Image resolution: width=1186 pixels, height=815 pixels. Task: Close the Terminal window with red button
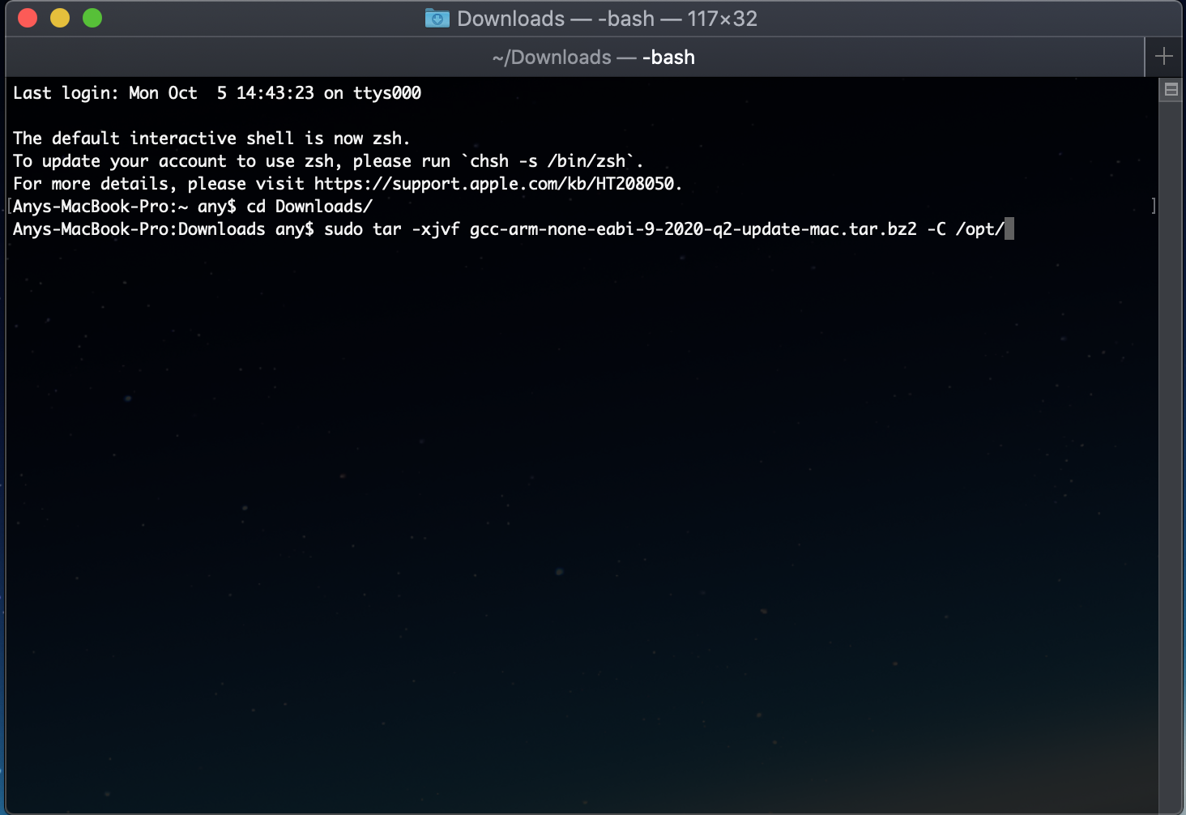coord(28,18)
